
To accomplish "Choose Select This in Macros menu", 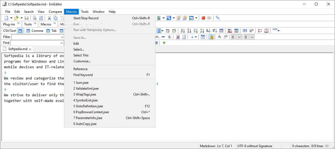I will click(x=110, y=55).
